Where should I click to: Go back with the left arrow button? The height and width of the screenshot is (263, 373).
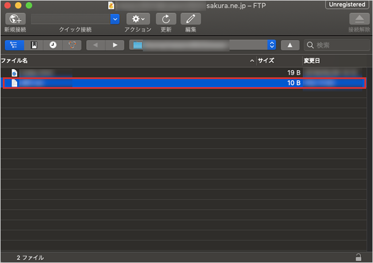point(95,45)
